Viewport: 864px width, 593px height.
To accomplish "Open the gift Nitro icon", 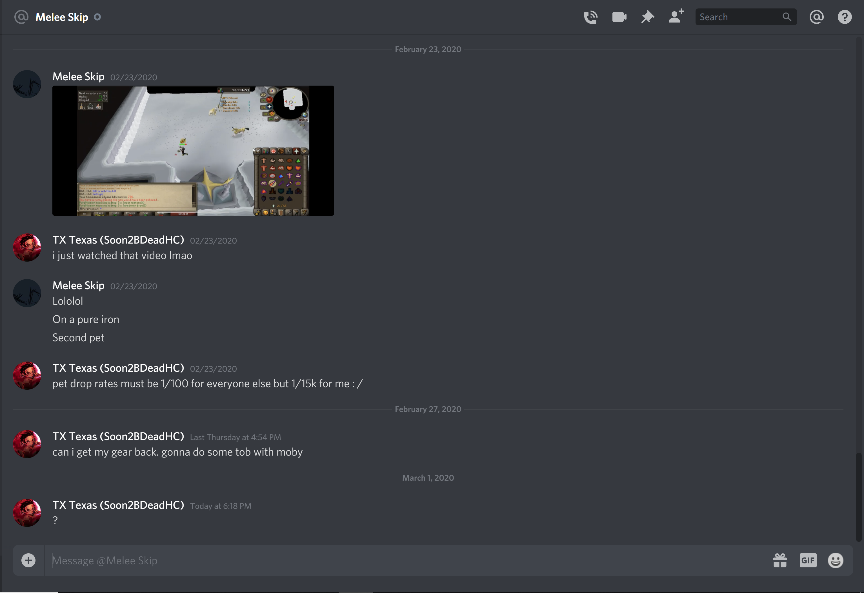I will click(779, 560).
